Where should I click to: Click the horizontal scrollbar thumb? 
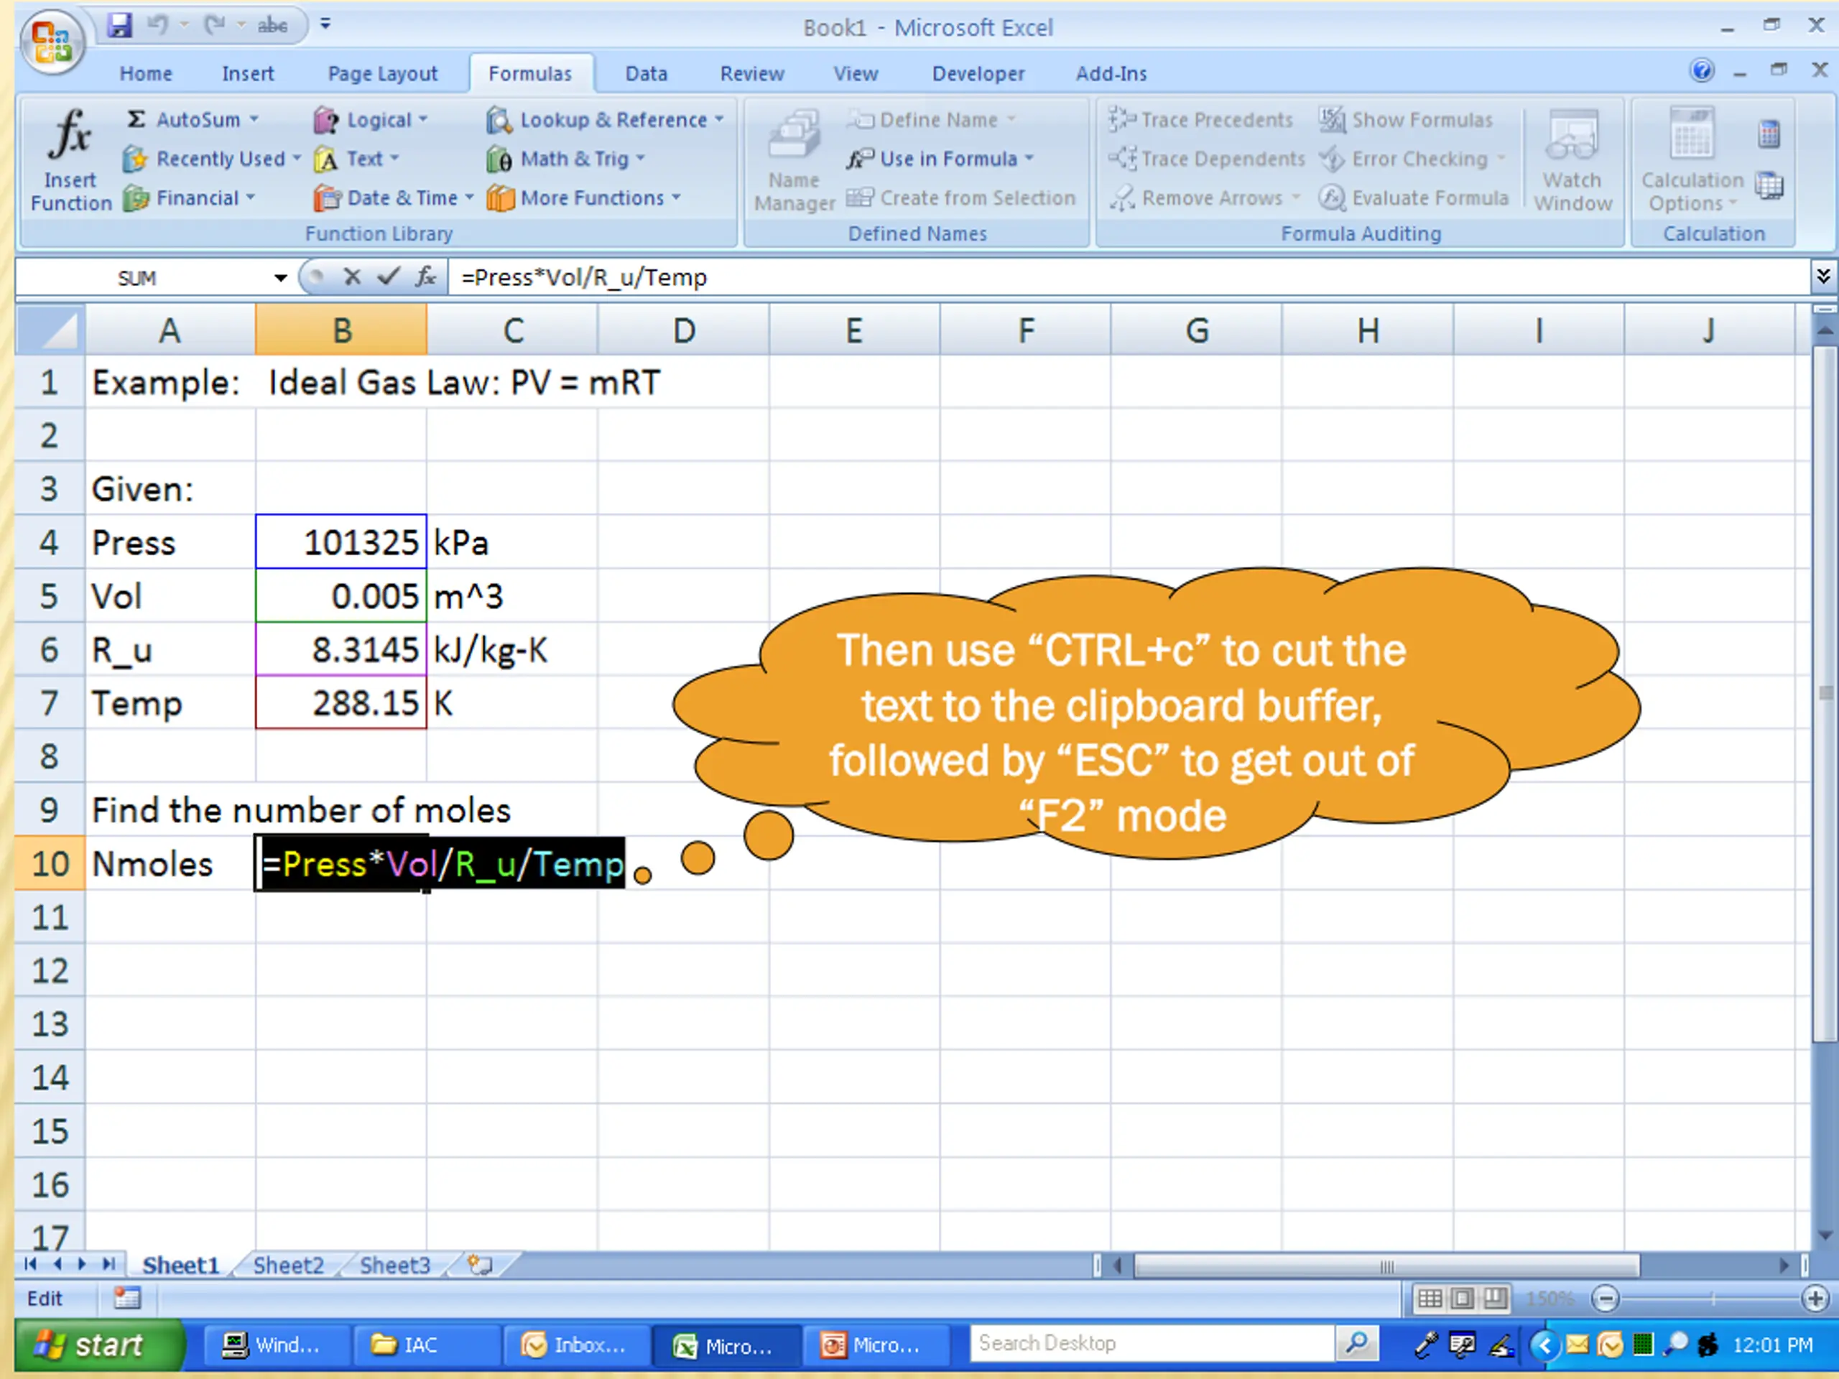coord(1386,1266)
